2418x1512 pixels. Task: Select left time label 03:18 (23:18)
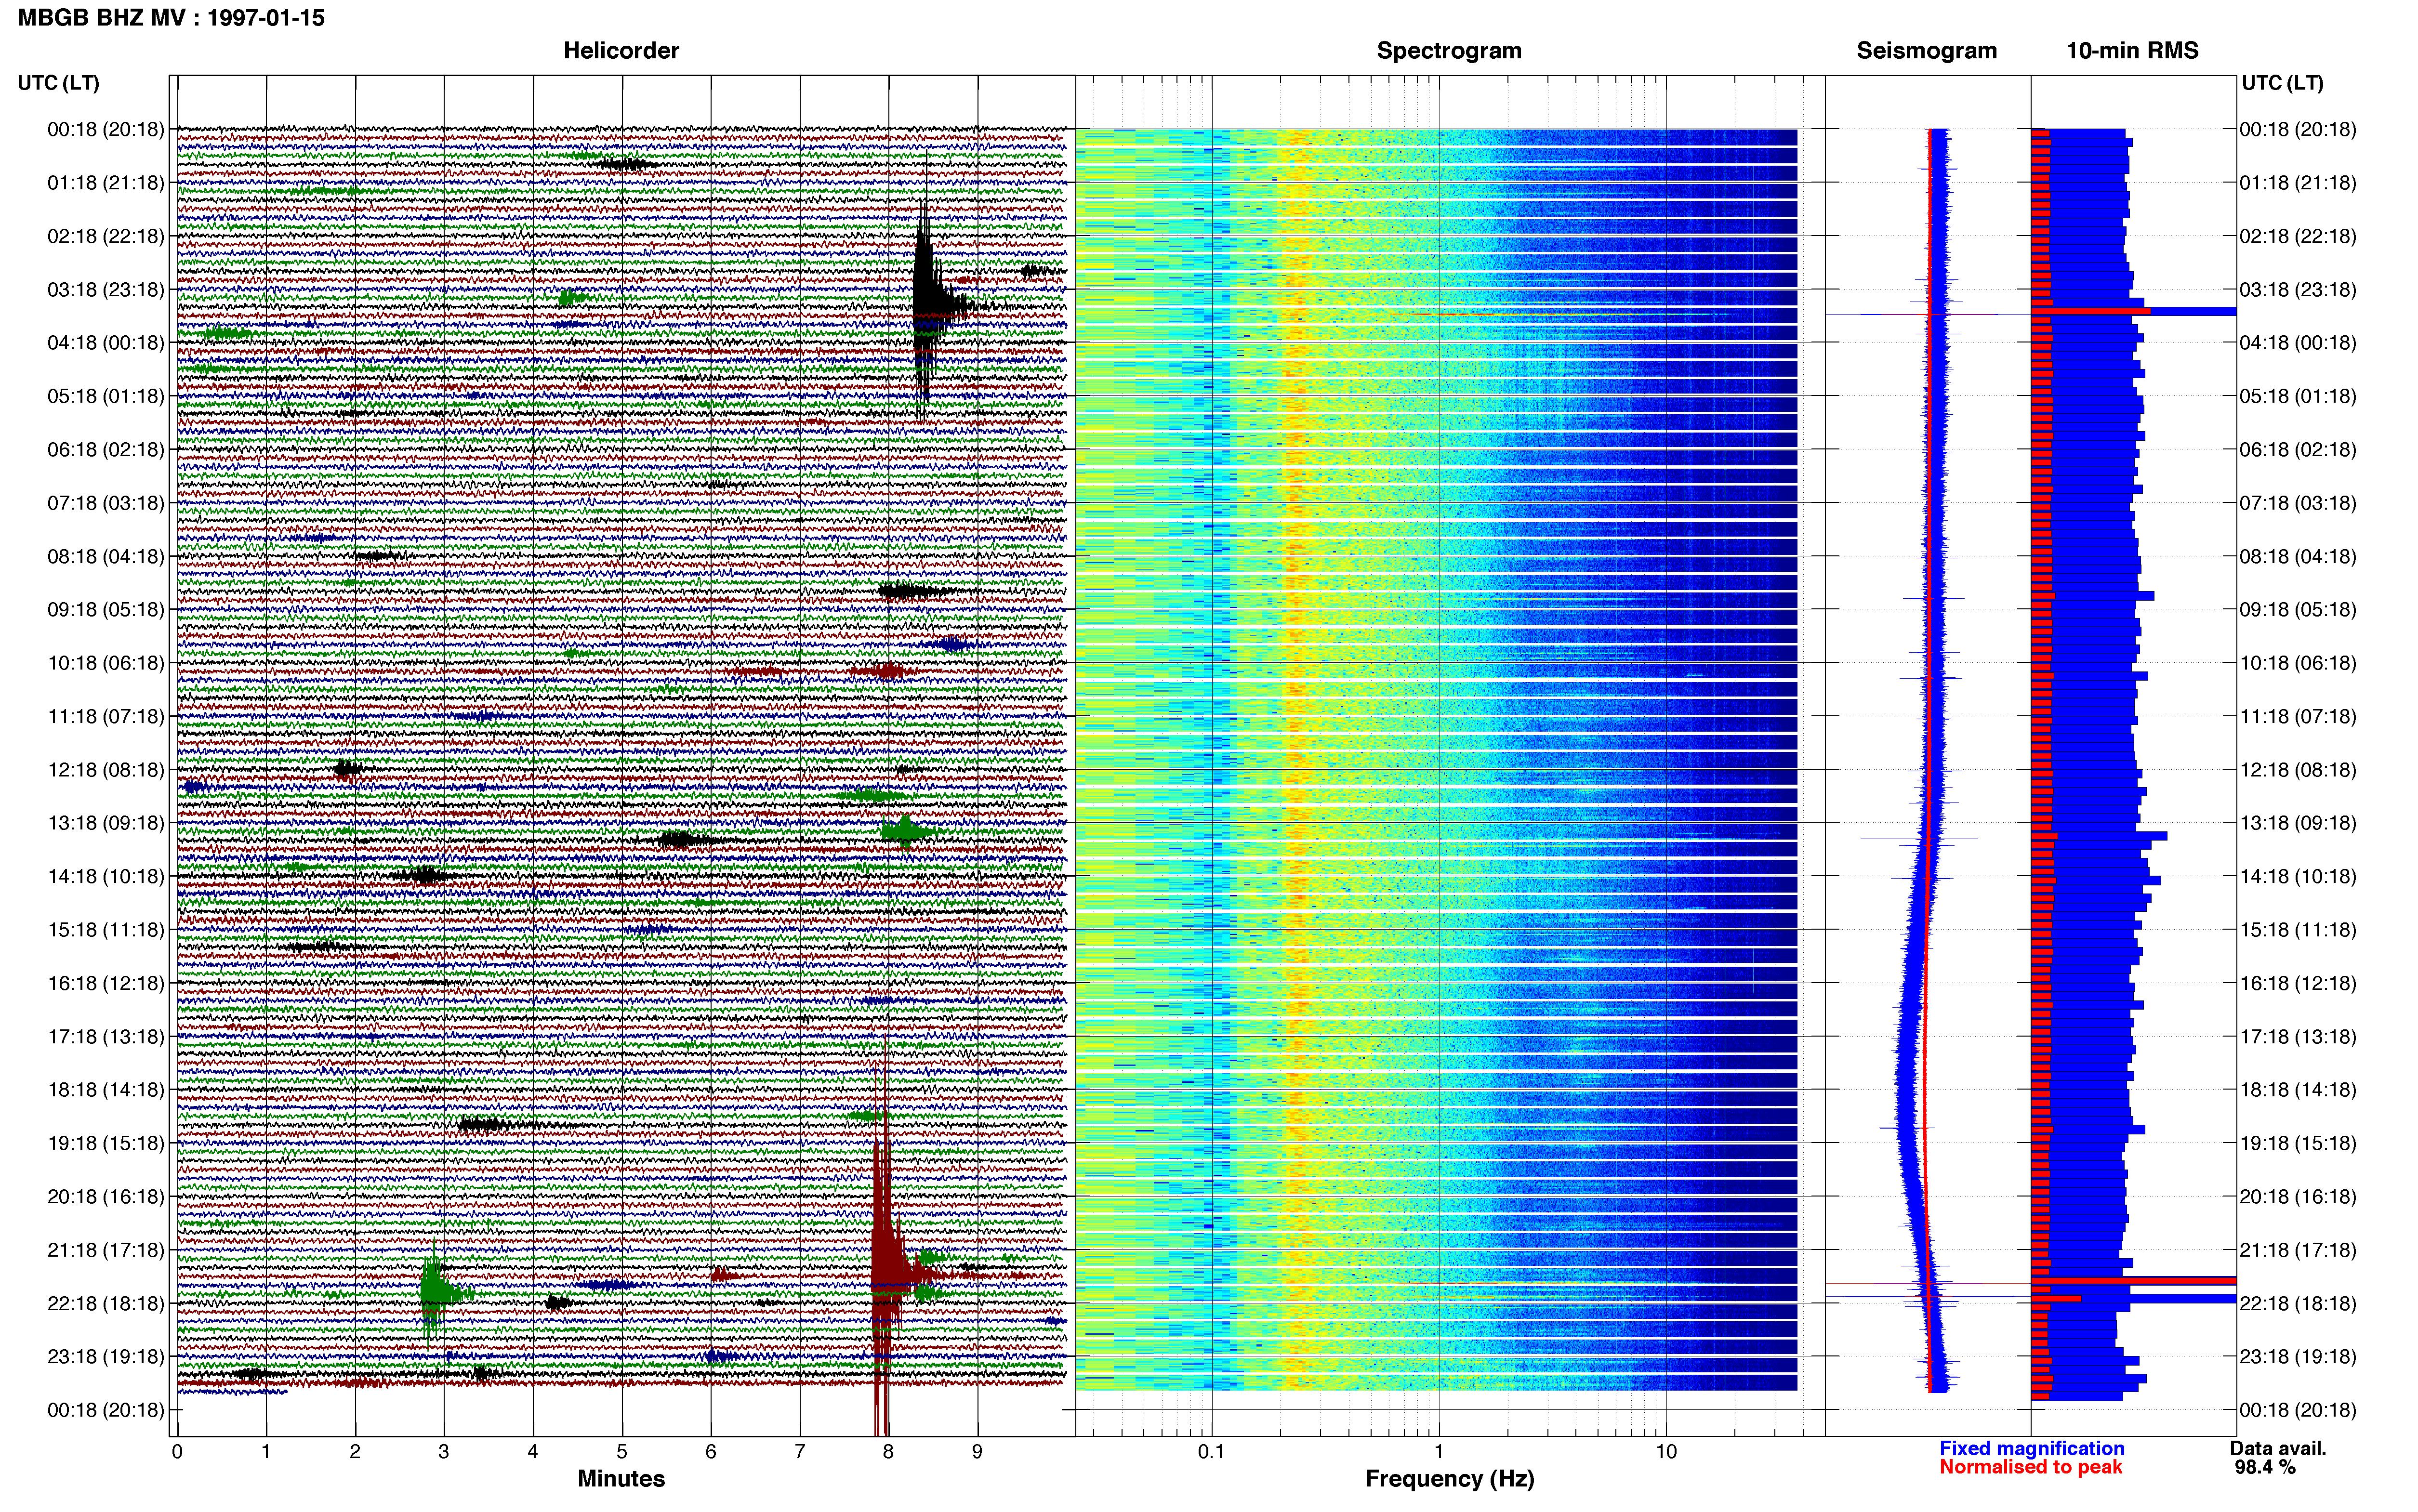click(106, 289)
